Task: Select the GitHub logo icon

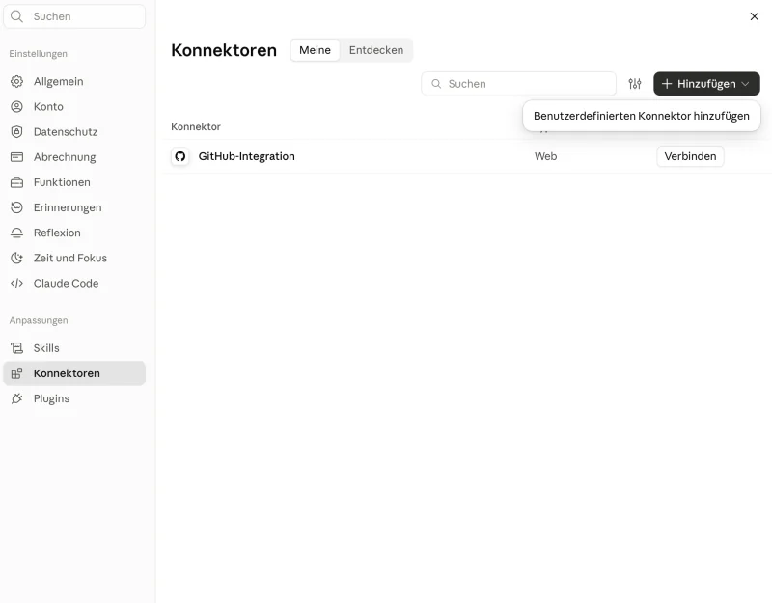Action: coord(180,156)
